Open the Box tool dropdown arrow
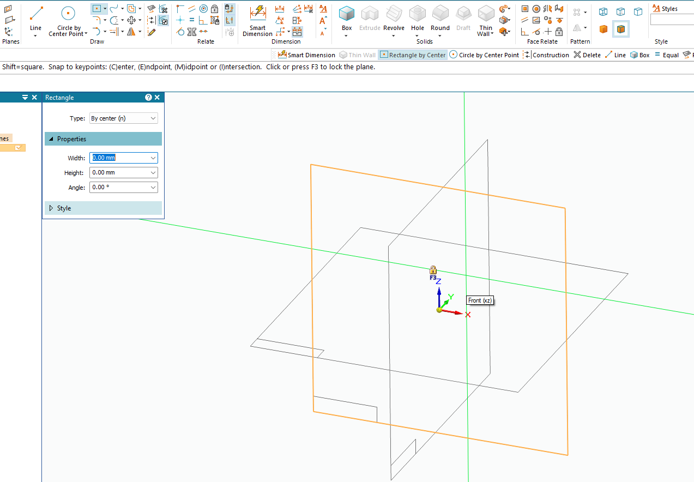 click(x=347, y=36)
